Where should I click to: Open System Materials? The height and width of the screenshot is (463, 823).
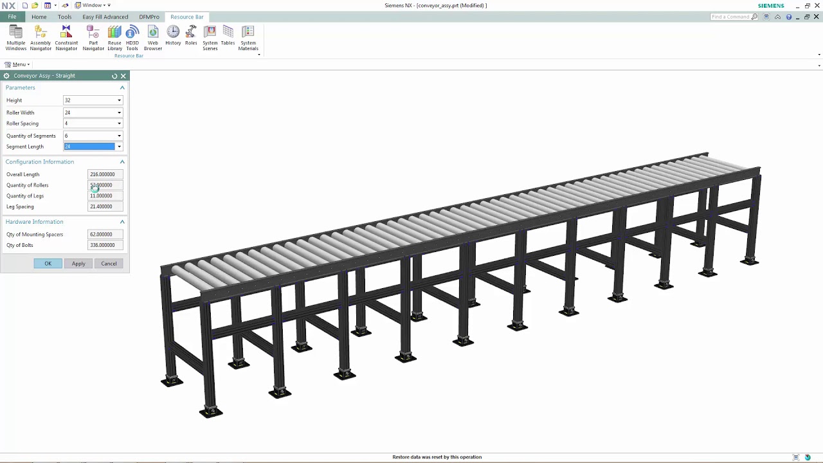pyautogui.click(x=248, y=38)
